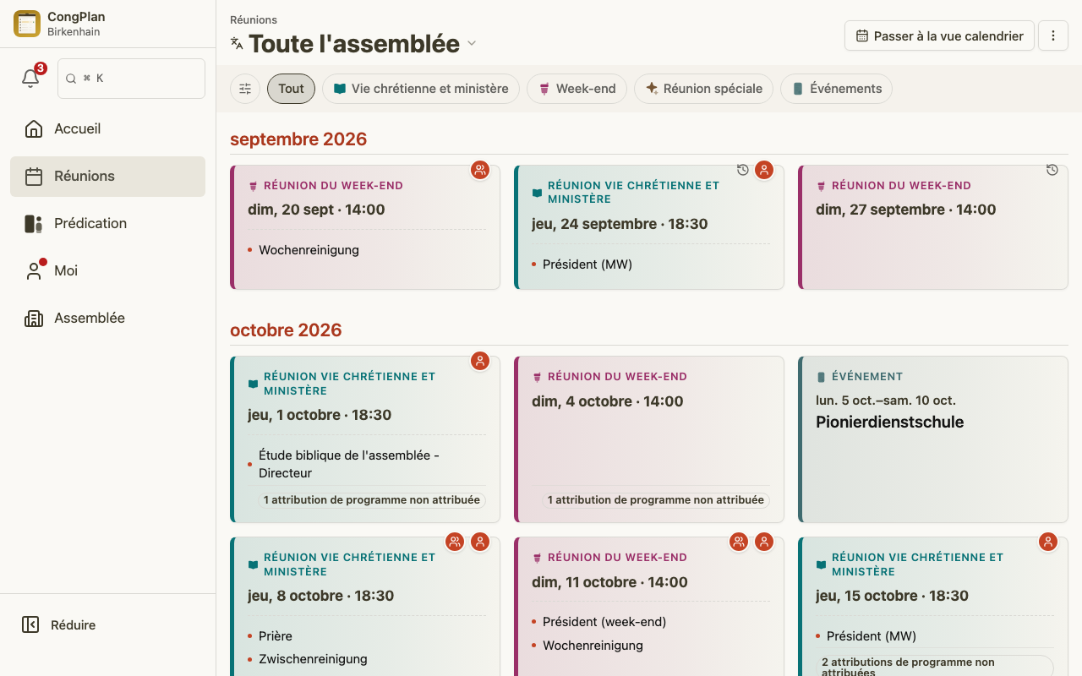This screenshot has height=676, width=1082.
Task: Click Président (week-end) on the 11 octobre card
Action: pyautogui.click(x=604, y=622)
